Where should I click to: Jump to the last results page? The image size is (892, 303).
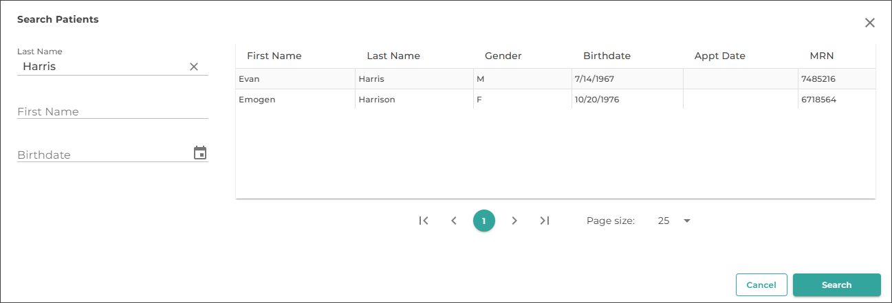(545, 221)
